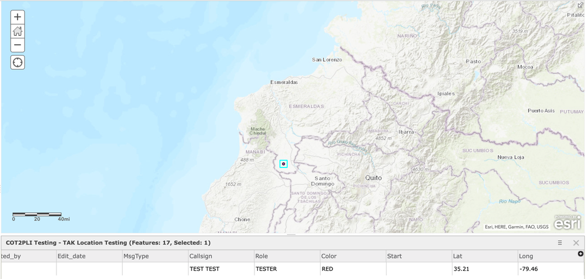Select the COT2PLI Testing table title
This screenshot has width=587, height=279.
tap(108, 243)
